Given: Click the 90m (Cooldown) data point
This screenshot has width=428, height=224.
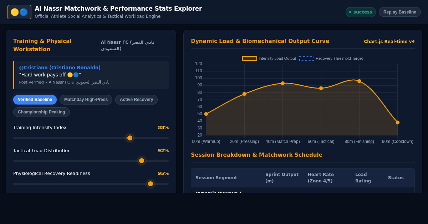Looking at the screenshot, I should [398, 122].
